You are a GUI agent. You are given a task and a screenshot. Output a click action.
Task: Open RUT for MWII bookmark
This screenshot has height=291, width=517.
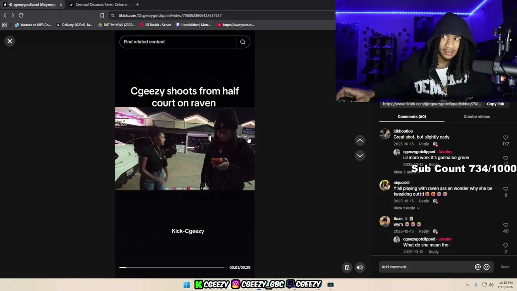click(116, 25)
